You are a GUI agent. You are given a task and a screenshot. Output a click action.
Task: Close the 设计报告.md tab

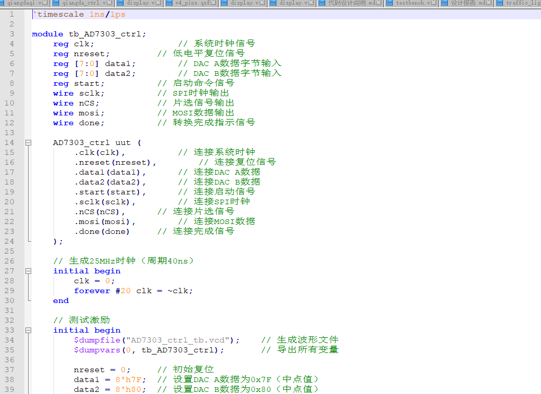489,3
